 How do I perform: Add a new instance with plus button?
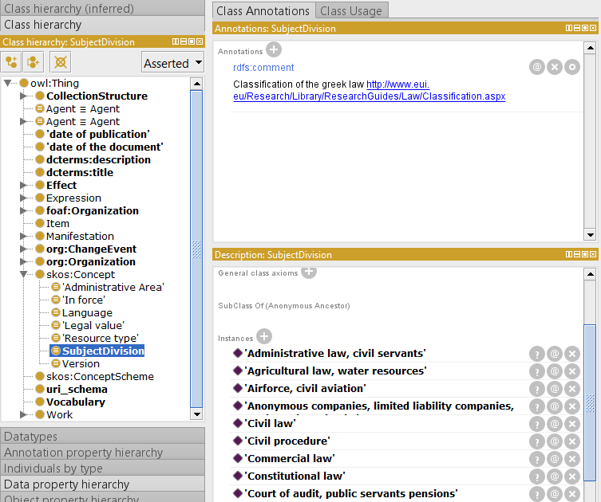click(264, 337)
